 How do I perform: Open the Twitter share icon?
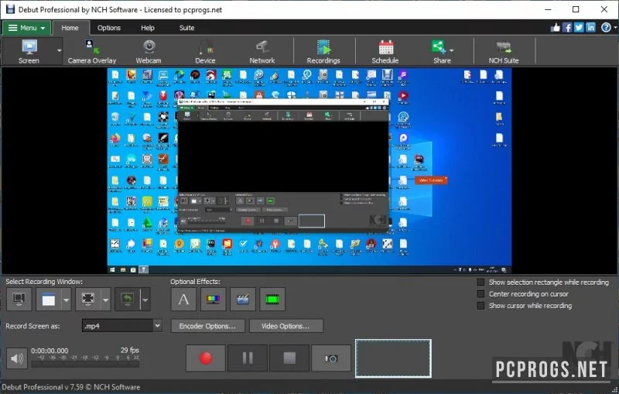click(579, 27)
